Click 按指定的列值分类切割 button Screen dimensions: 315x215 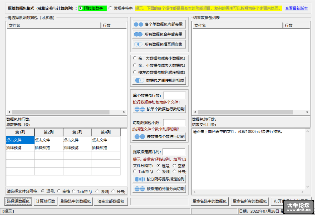tap(159, 189)
